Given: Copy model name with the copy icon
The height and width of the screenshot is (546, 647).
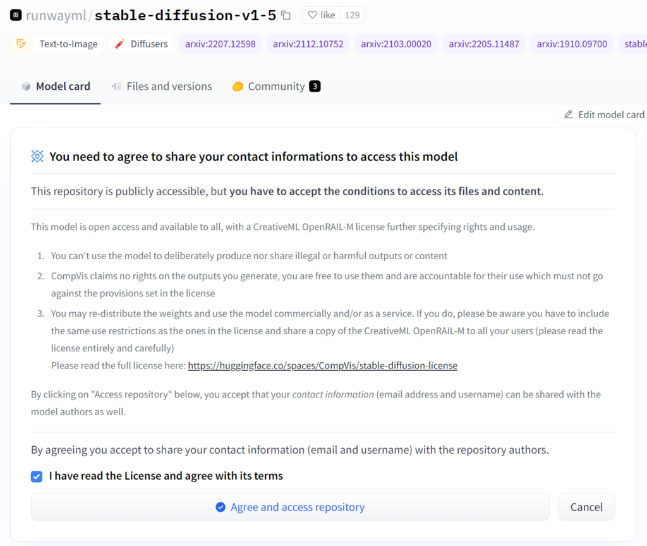Looking at the screenshot, I should (x=286, y=15).
